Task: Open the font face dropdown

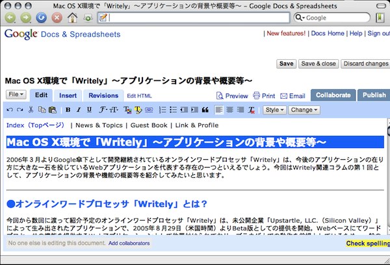Action: [x=103, y=110]
